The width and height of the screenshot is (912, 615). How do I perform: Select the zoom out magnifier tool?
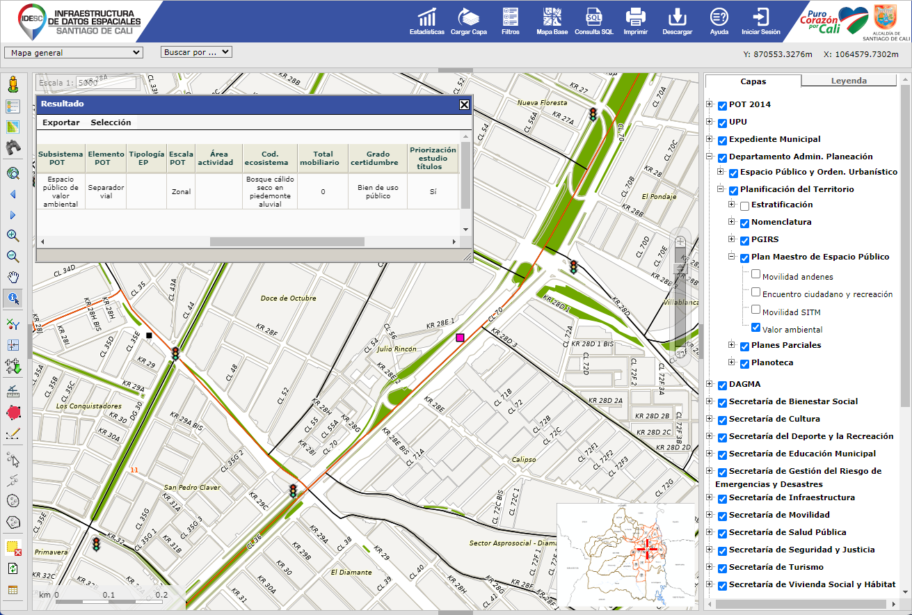pos(13,257)
